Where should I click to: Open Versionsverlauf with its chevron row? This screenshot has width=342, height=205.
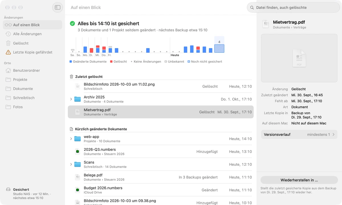tap(299, 134)
